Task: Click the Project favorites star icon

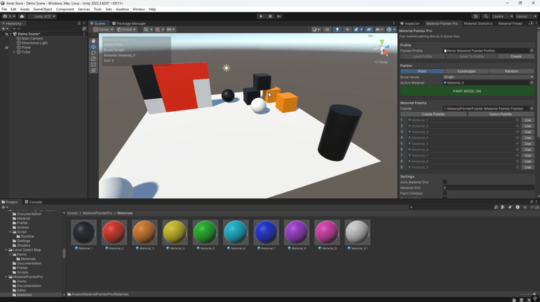Action: [525, 207]
